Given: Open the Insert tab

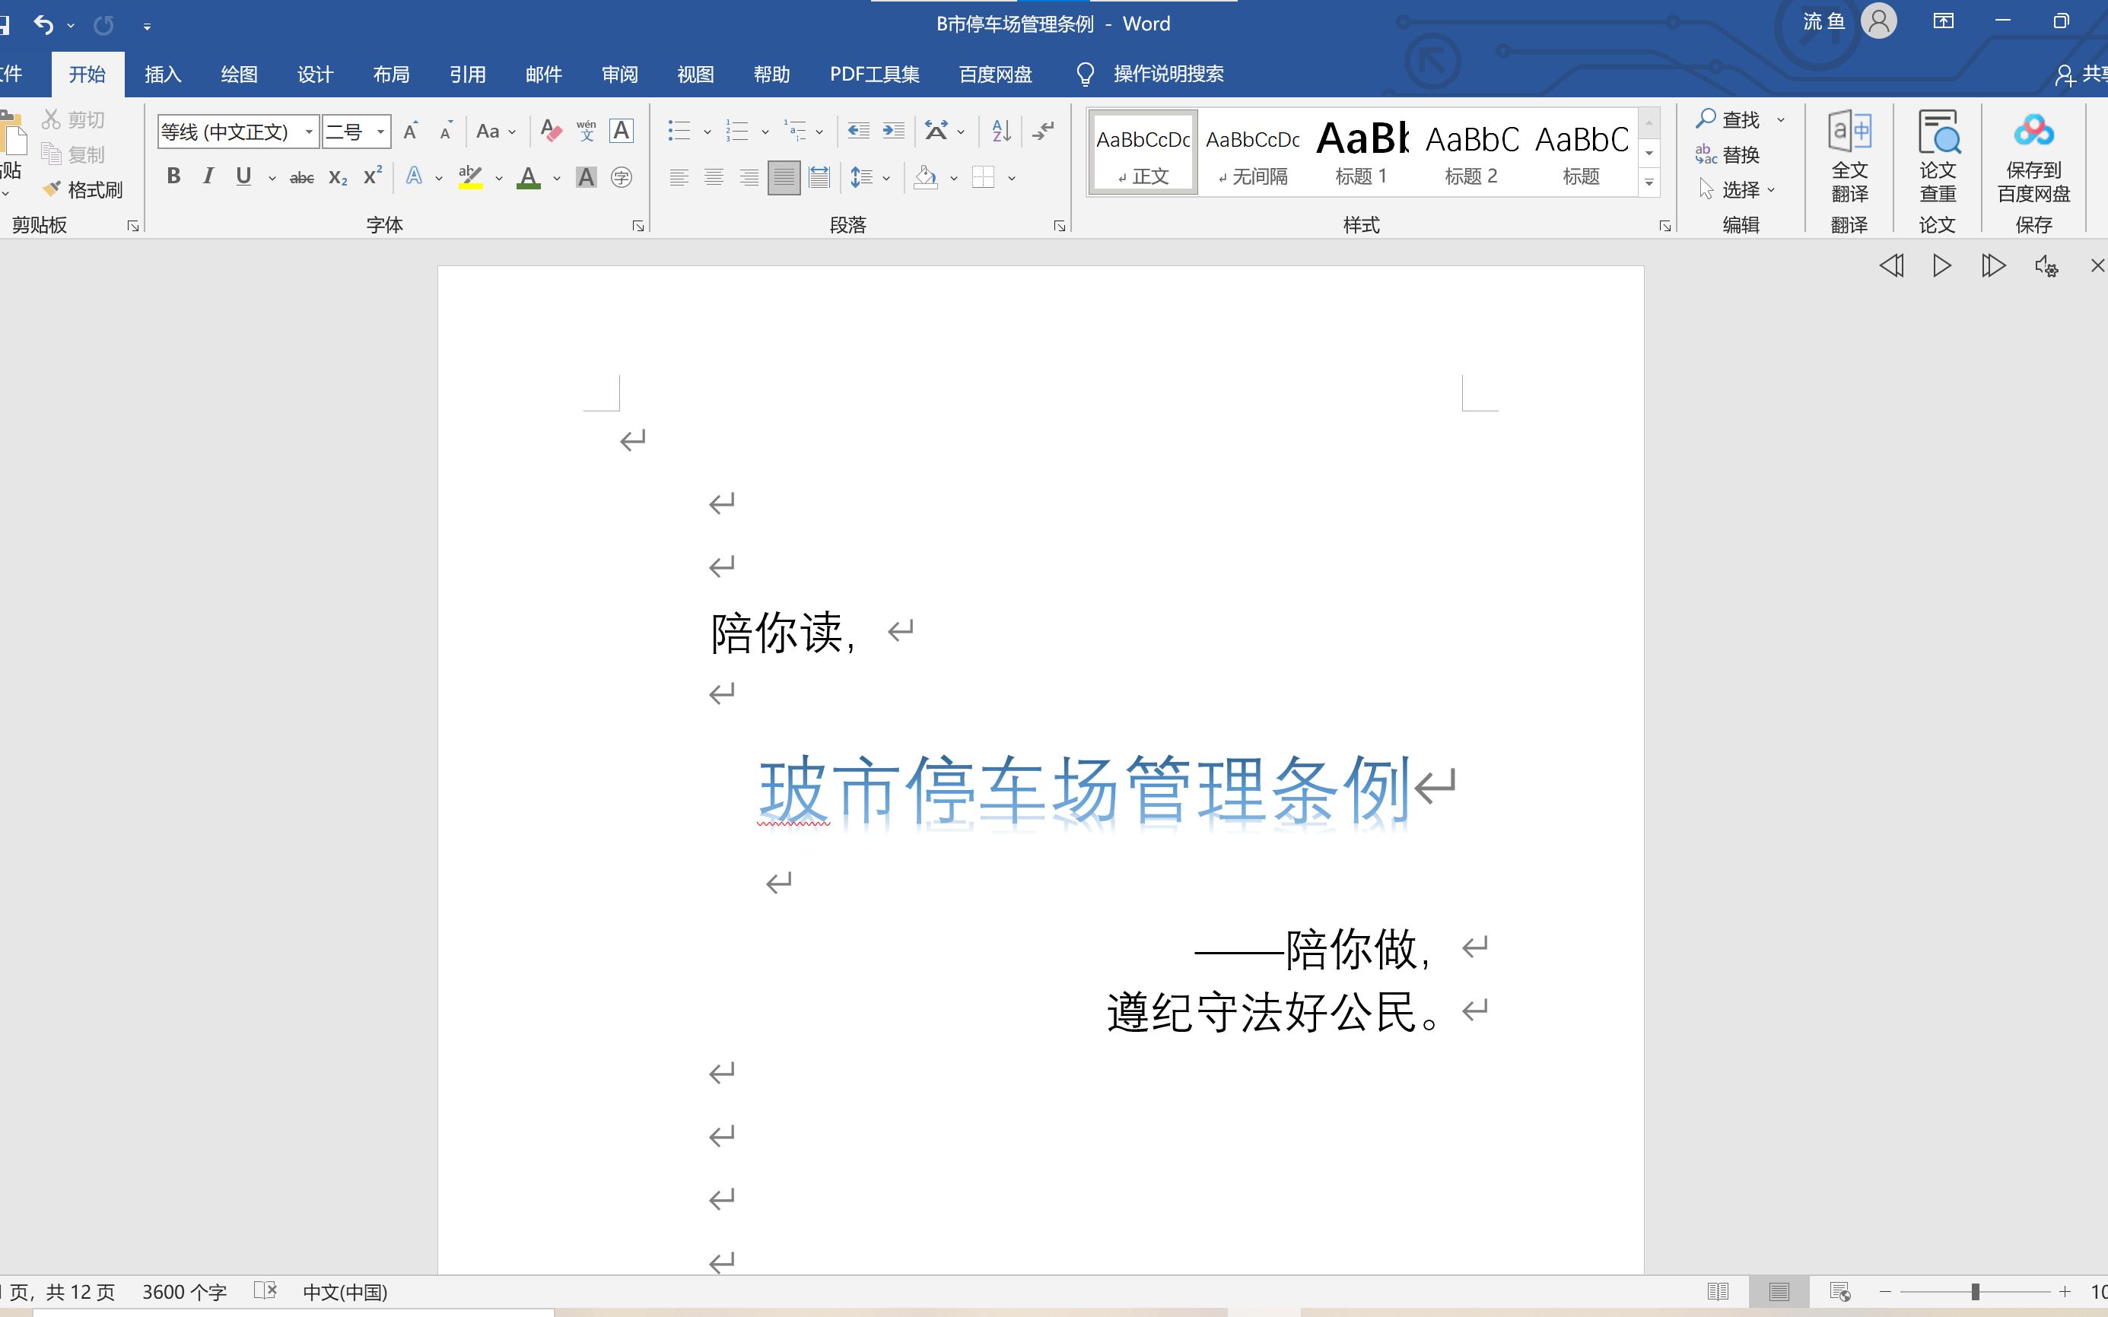Looking at the screenshot, I should pos(163,74).
